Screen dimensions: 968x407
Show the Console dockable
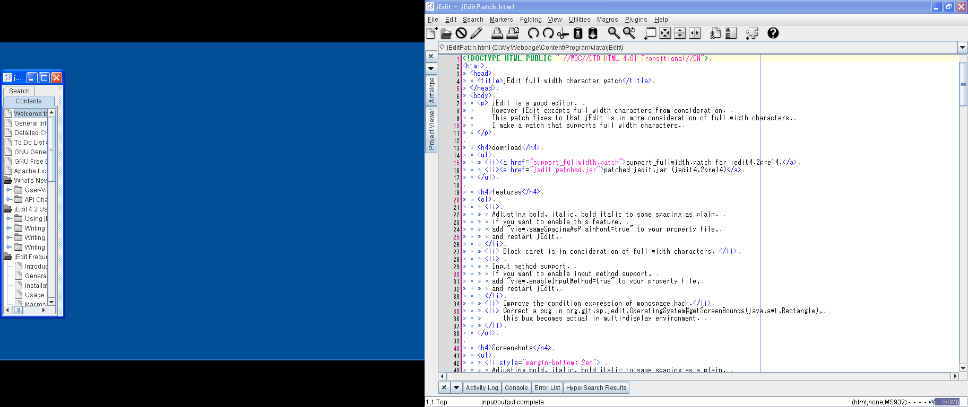pos(516,388)
